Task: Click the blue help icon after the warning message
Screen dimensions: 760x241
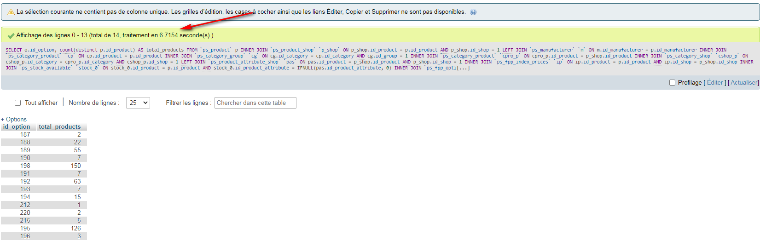Action: tap(473, 12)
